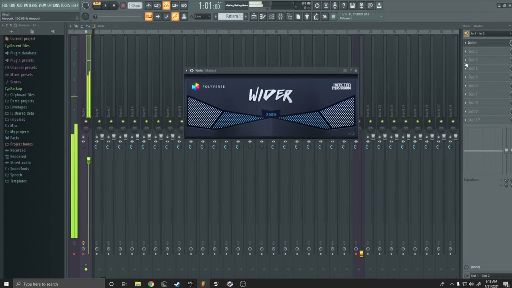Open the Channel rack view icon
The height and width of the screenshot is (288, 512).
[272, 16]
